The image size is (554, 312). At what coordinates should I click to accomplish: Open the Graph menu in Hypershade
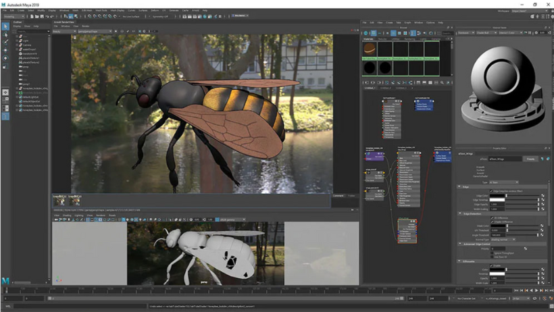pos(407,22)
